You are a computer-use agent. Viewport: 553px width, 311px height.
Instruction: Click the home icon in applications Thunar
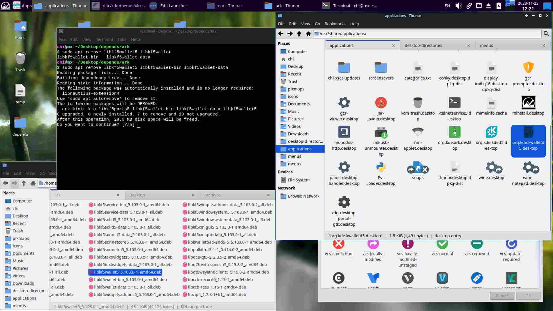point(308,34)
